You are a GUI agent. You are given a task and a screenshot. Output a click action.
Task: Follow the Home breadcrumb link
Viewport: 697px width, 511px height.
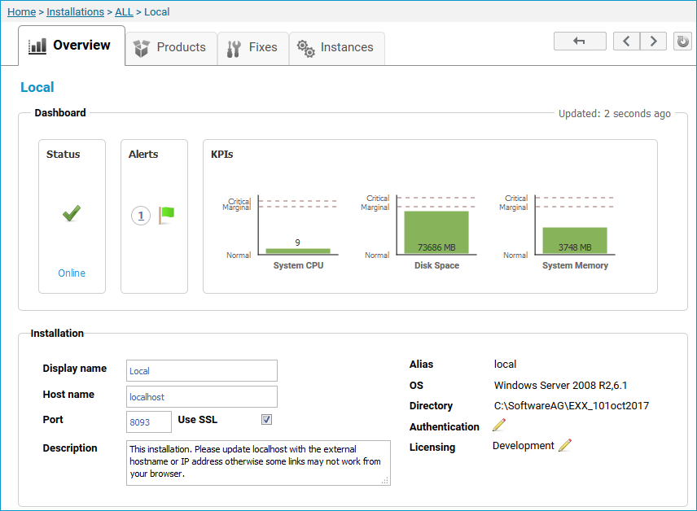click(22, 12)
